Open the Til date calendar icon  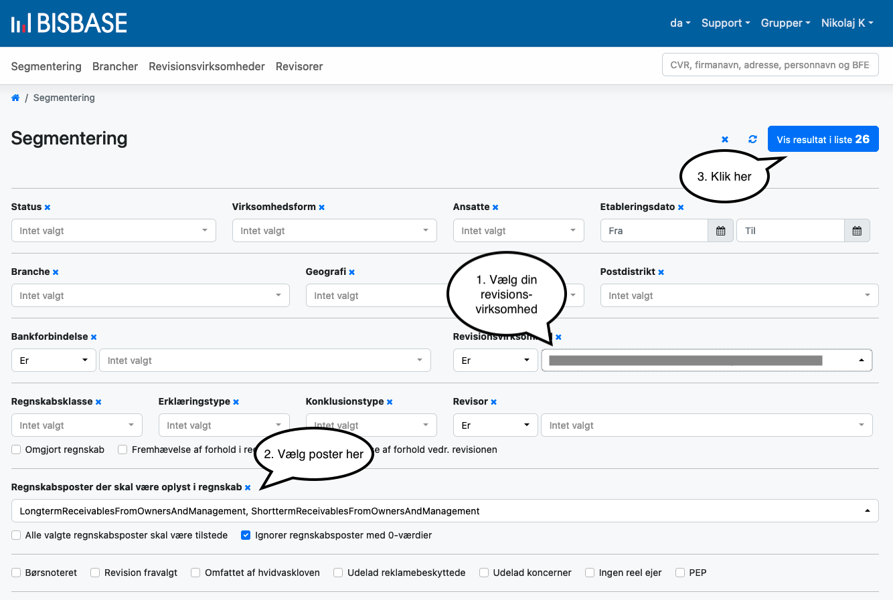click(x=857, y=231)
